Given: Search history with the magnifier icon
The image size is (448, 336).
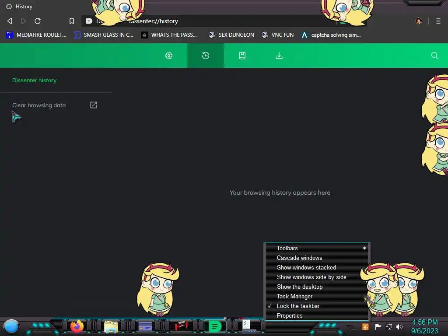Looking at the screenshot, I should coord(434,56).
